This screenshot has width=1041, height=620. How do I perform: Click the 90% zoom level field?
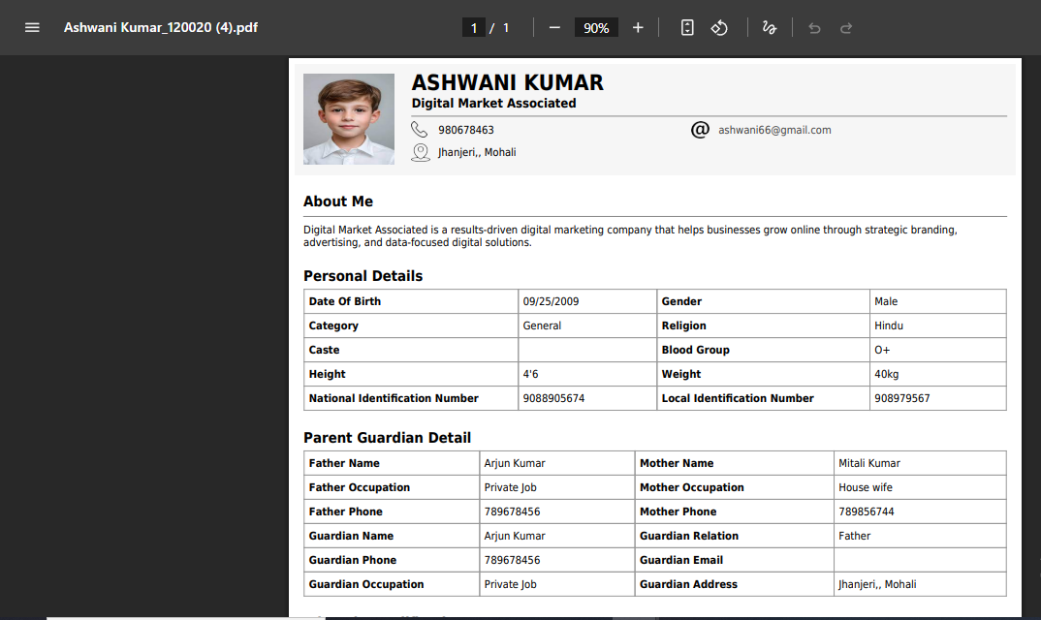(596, 28)
